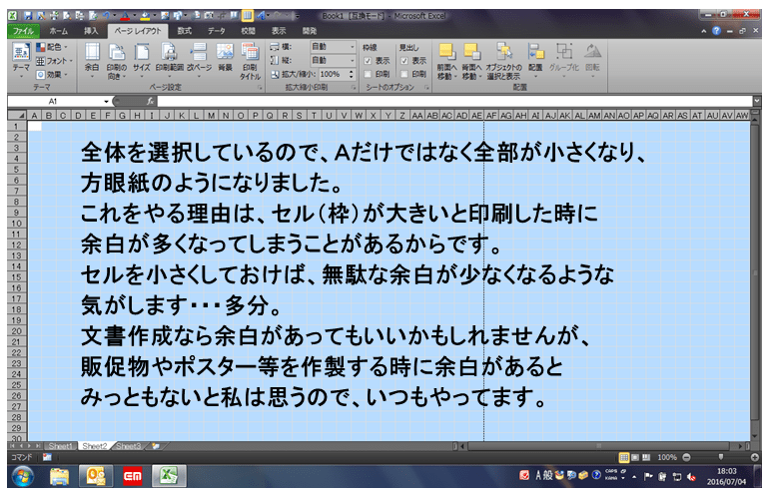
Task: Switch to the 数式 (Formulas) tab
Action: 185,31
